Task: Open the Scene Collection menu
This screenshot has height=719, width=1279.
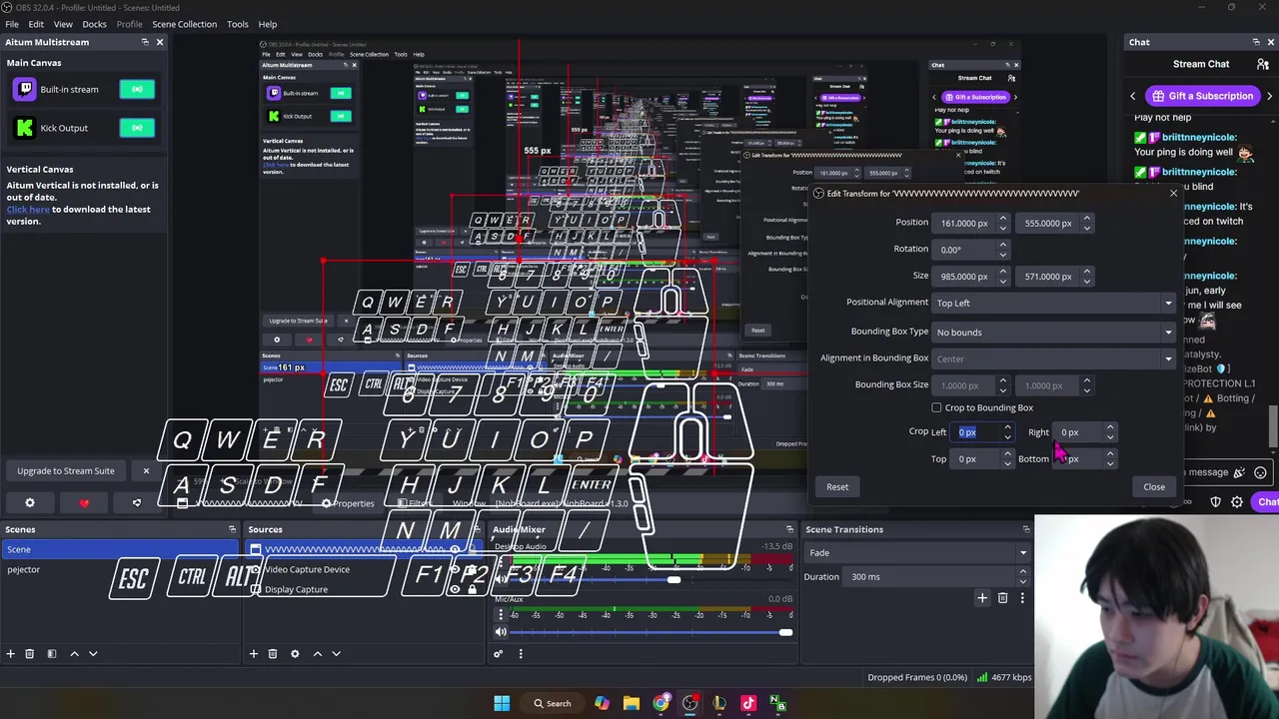Action: coord(184,24)
